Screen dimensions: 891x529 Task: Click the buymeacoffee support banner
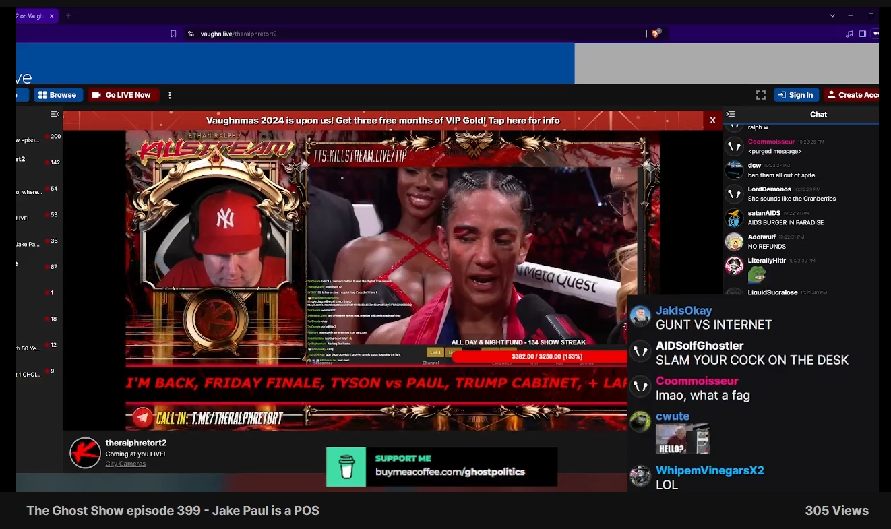441,466
